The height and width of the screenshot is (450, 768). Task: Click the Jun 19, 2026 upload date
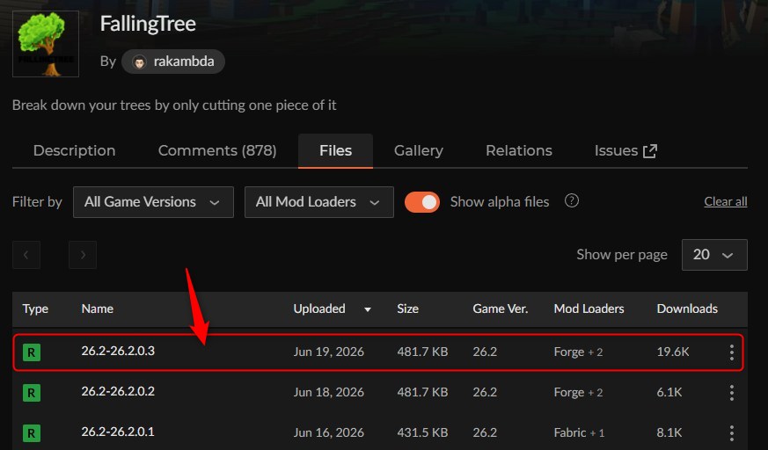coord(329,352)
